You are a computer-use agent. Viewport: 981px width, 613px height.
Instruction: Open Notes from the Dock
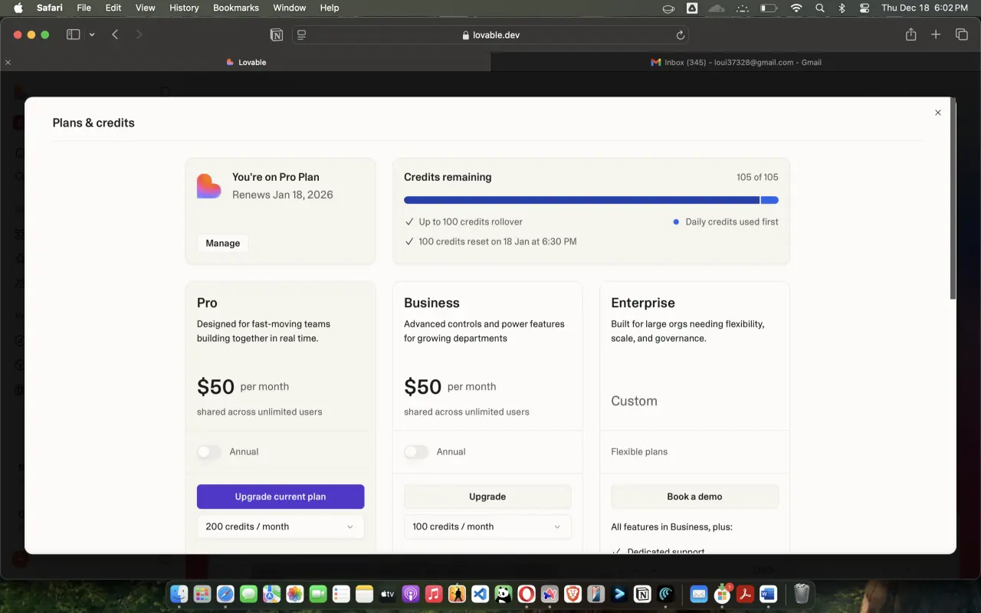point(364,594)
